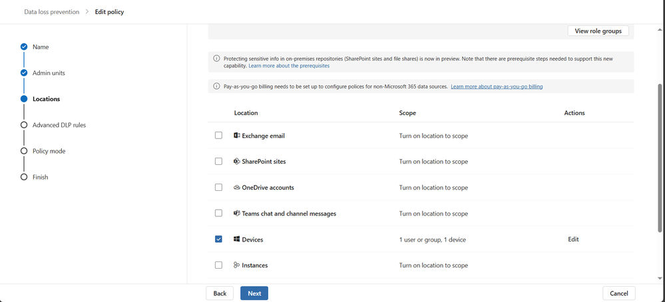The height and width of the screenshot is (302, 665).
Task: Tick the OneDrive accounts checkbox
Action: click(x=218, y=188)
